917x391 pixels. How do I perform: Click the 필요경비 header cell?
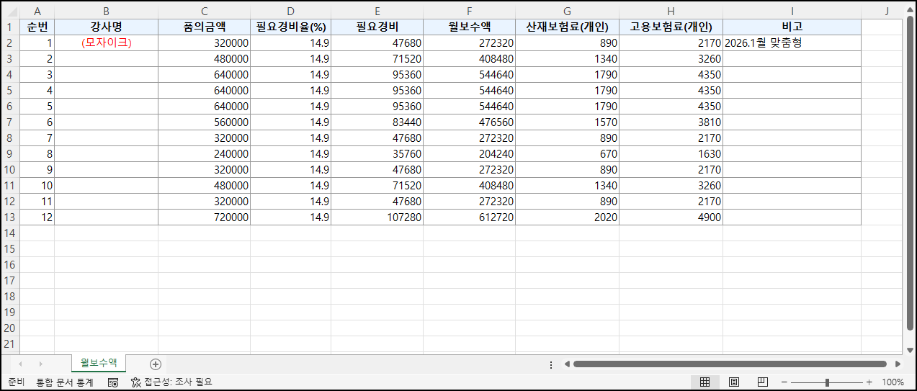click(x=377, y=27)
